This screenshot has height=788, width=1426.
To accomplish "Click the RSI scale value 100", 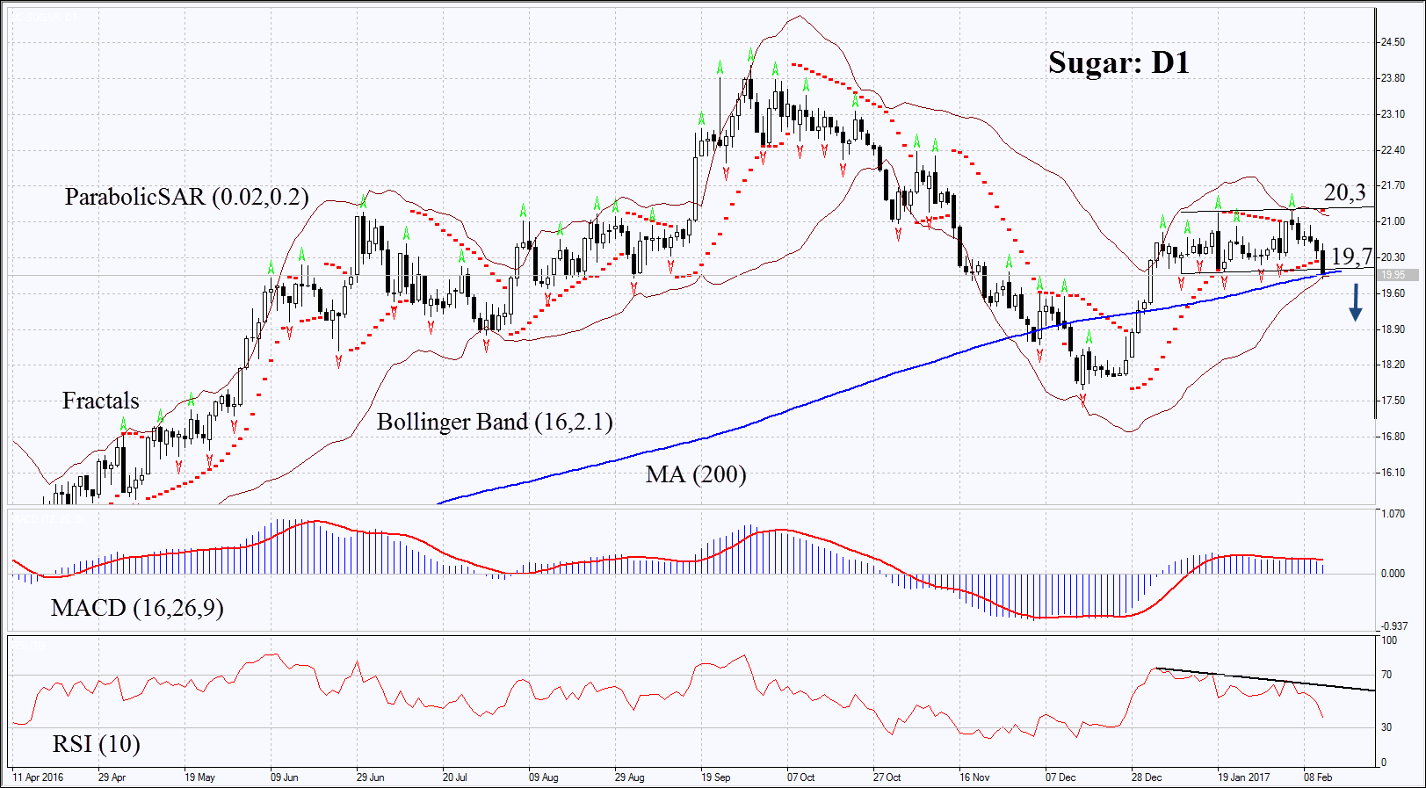I will 1389,640.
